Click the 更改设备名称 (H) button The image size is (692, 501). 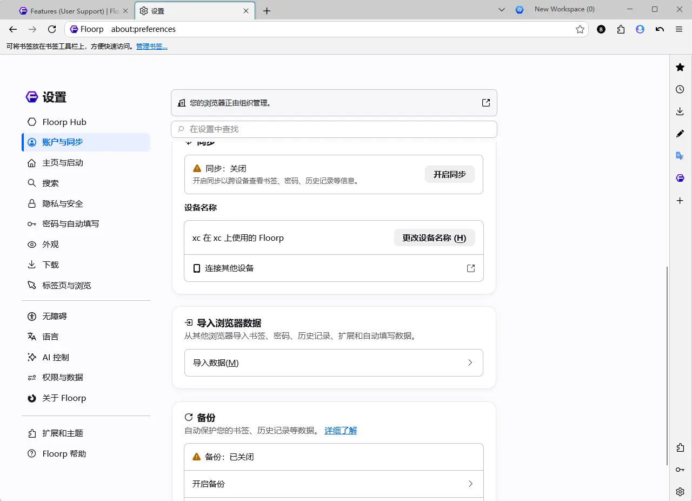(x=434, y=238)
